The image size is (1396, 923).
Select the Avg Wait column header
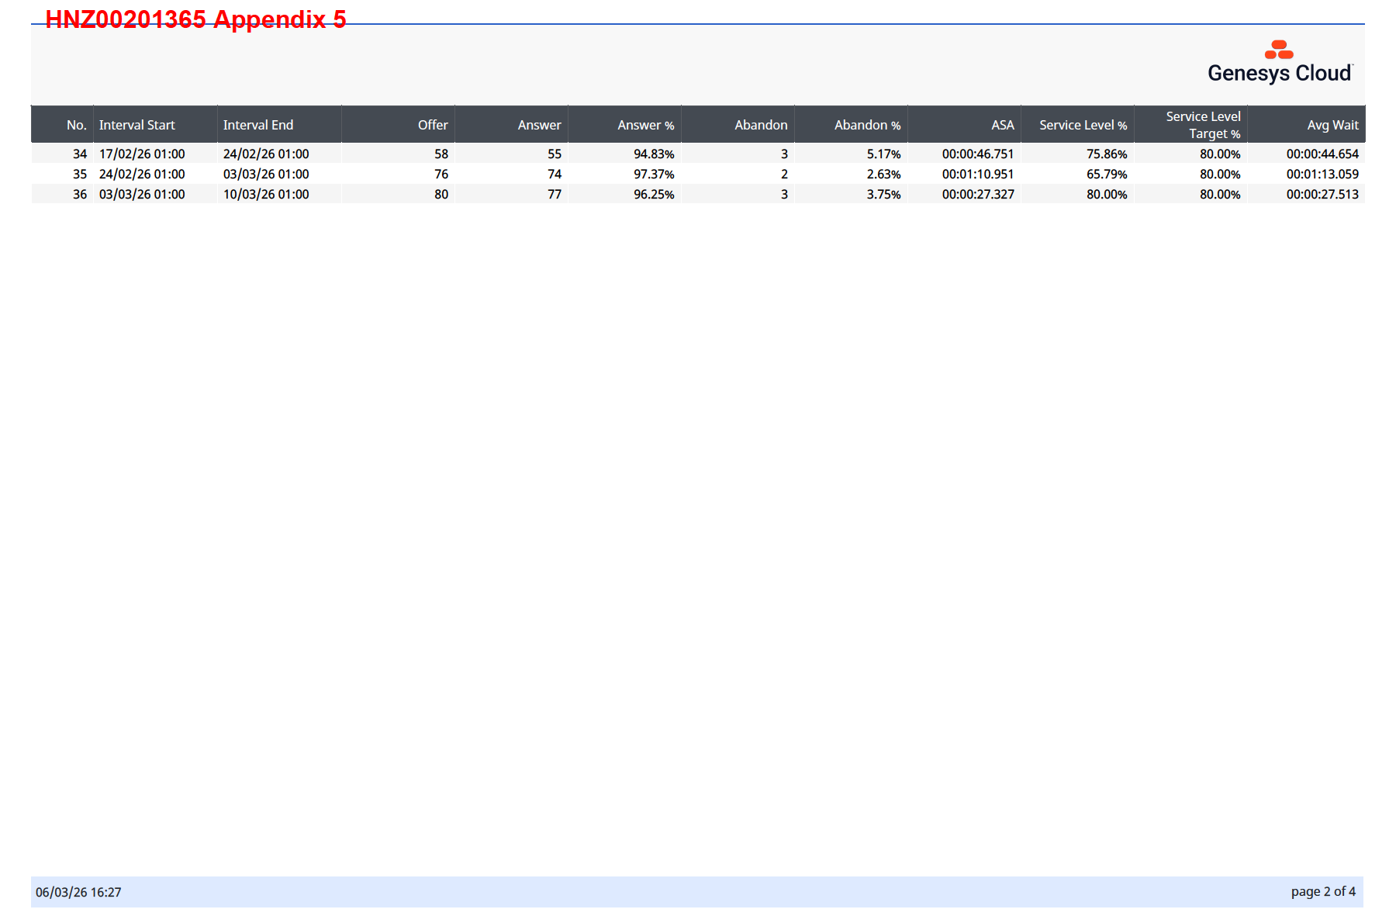point(1332,125)
